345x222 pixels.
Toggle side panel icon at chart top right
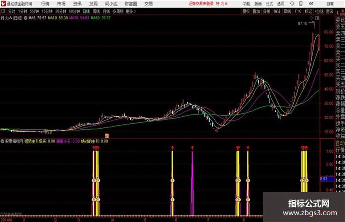click(317, 18)
